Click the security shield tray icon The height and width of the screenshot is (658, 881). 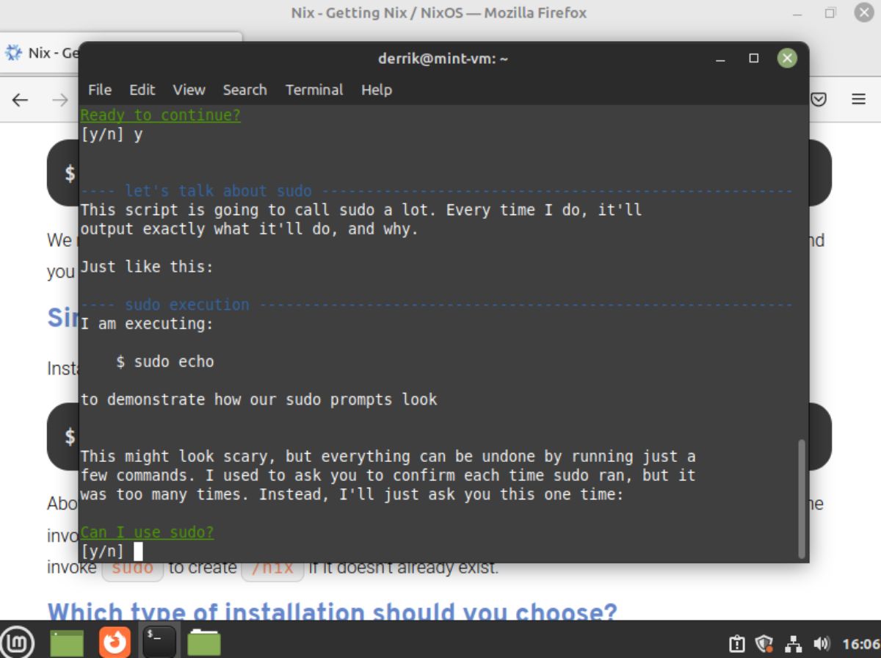tap(765, 645)
